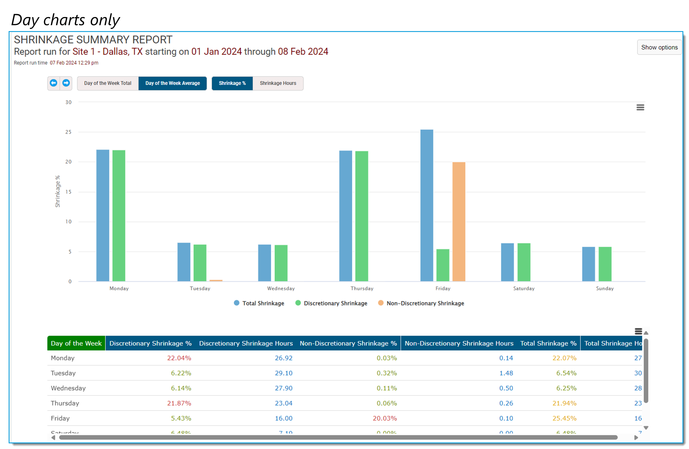This screenshot has width=689, height=449.
Task: Click Thursday's green Discretionary Shrinkage bar
Action: [362, 216]
